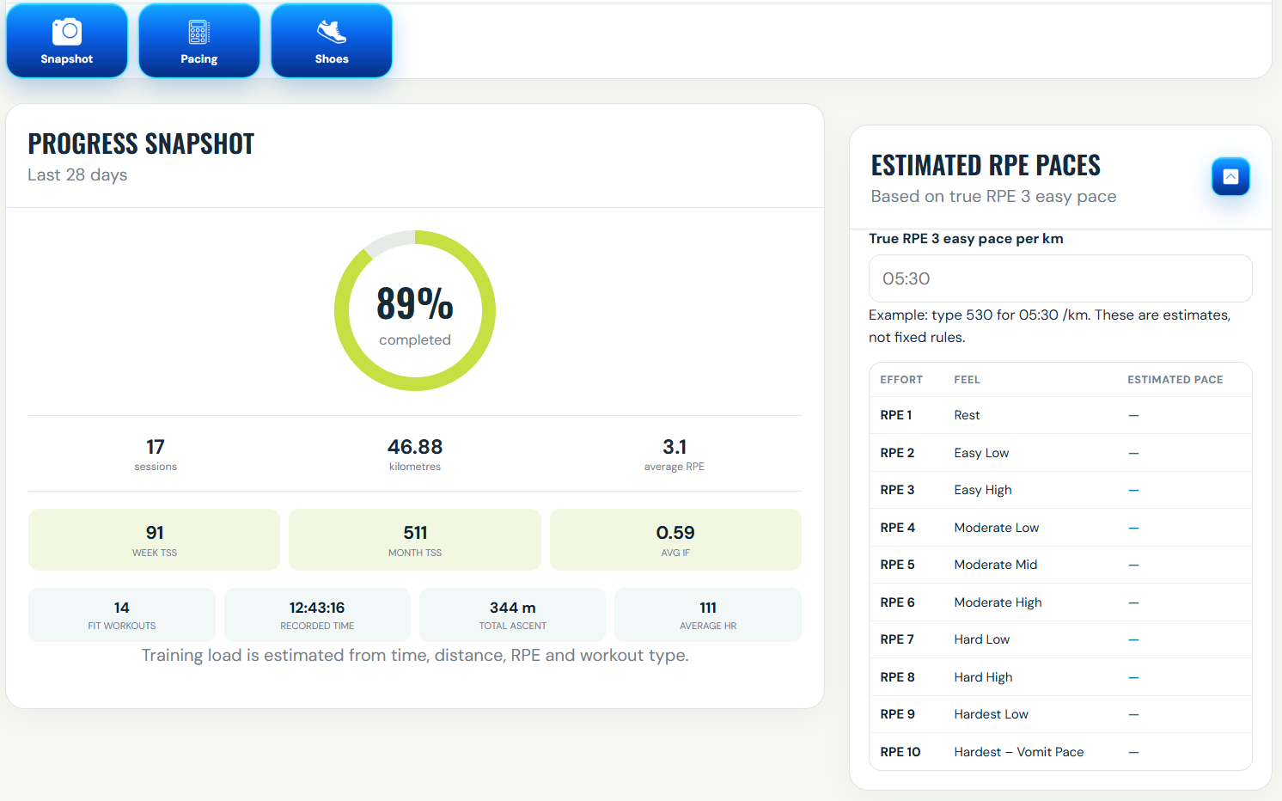
Task: Click the running shoe icon
Action: 332,32
